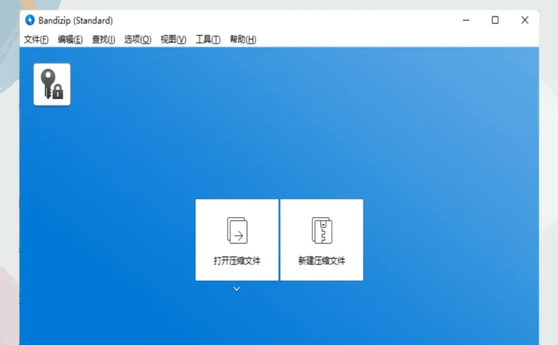Screen dimensions: 558x345
Task: Open the 视图(V) menu
Action: [172, 39]
